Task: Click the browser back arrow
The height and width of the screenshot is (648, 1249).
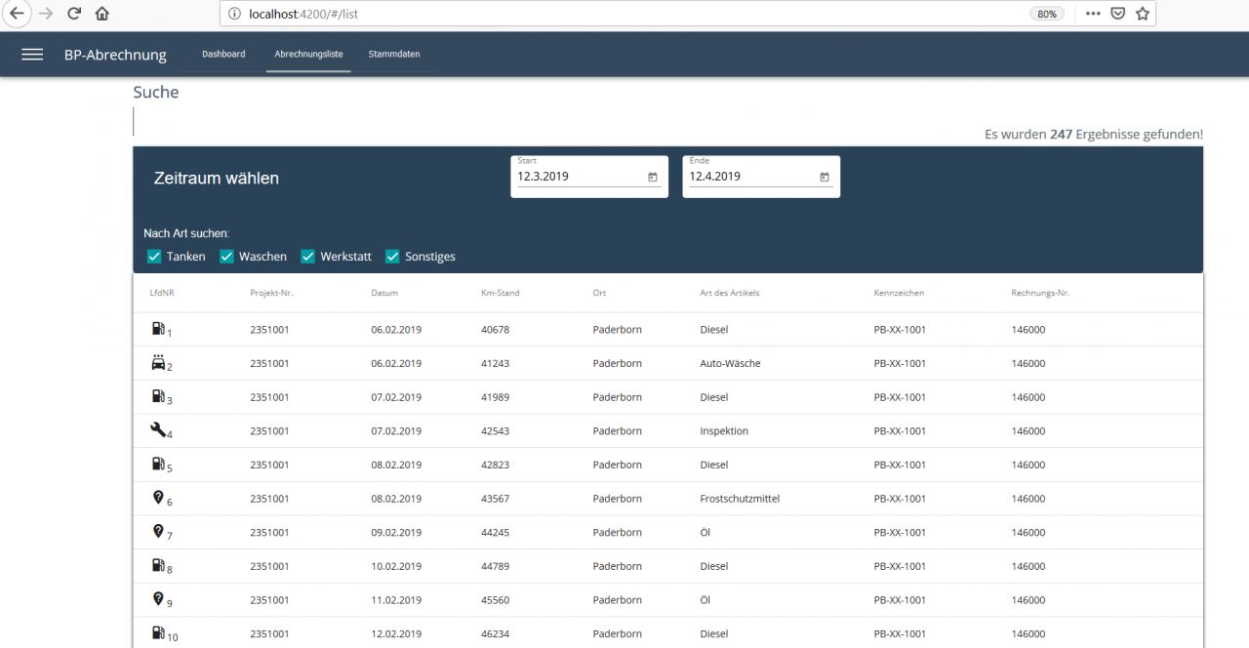Action: coord(17,14)
